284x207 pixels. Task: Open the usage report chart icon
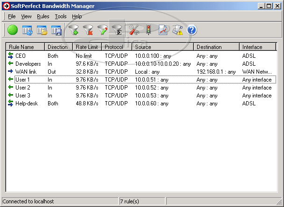[x=163, y=31]
